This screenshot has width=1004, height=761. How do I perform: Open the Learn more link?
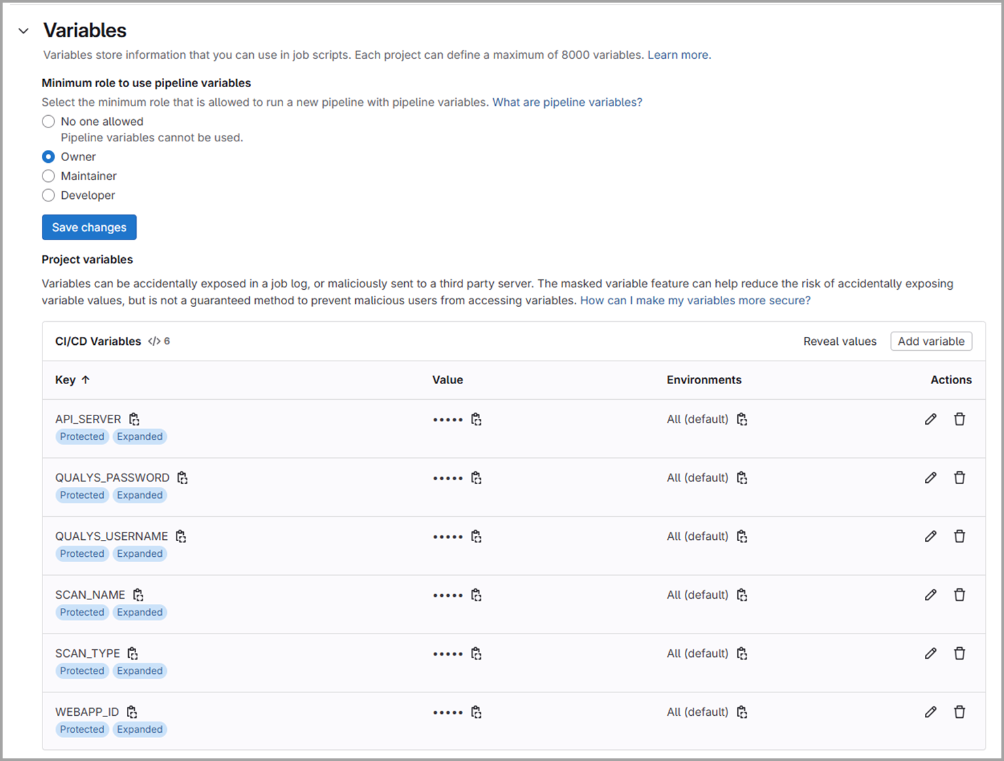point(679,55)
